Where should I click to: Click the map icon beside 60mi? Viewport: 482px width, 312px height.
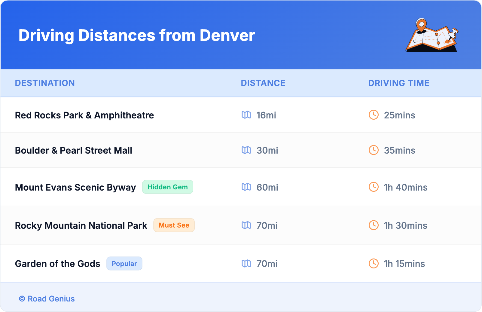(x=246, y=187)
